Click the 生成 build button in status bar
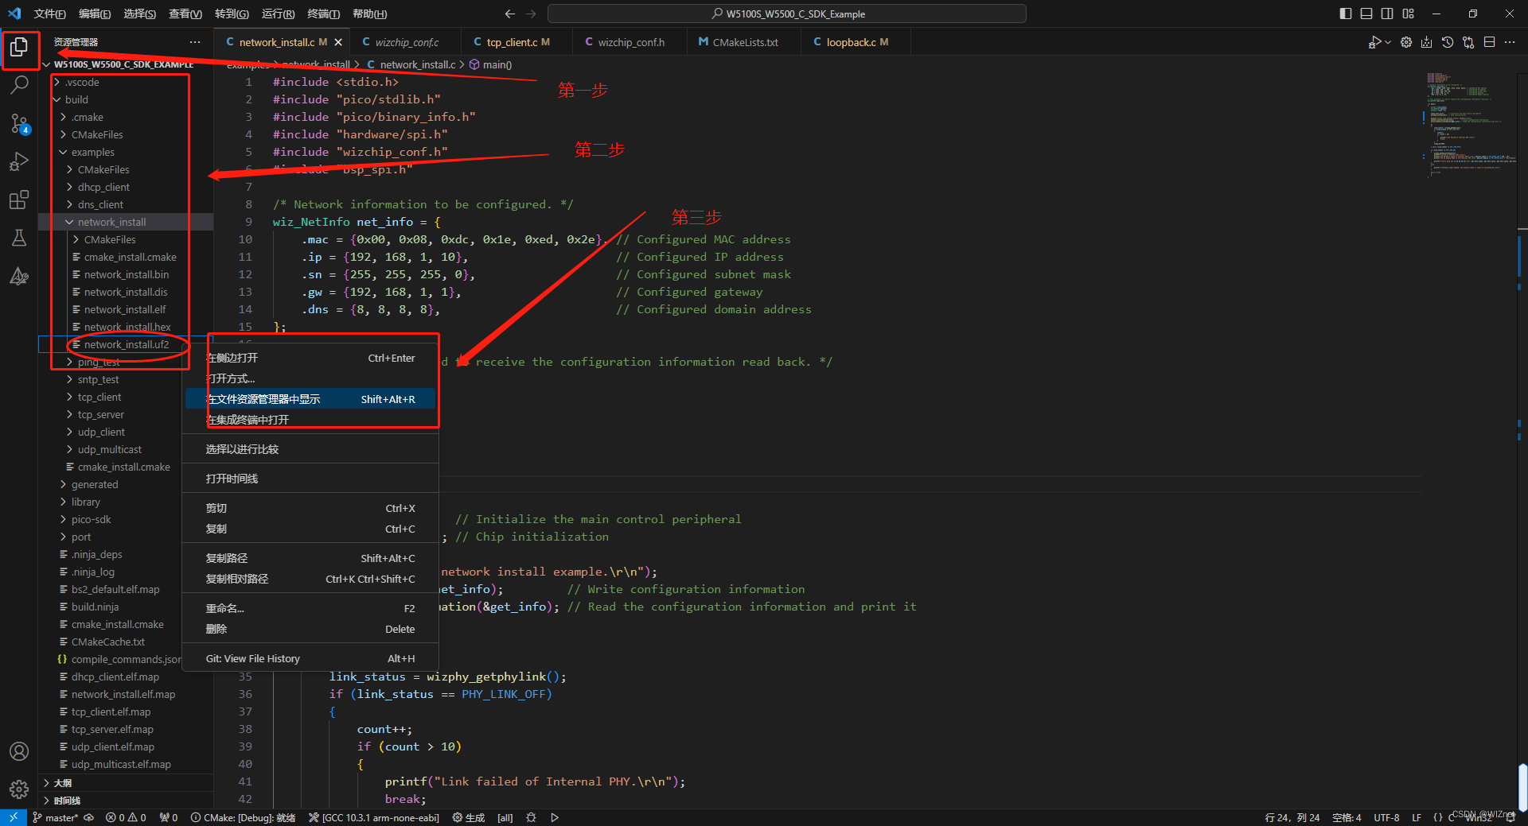This screenshot has width=1528, height=826. (468, 817)
